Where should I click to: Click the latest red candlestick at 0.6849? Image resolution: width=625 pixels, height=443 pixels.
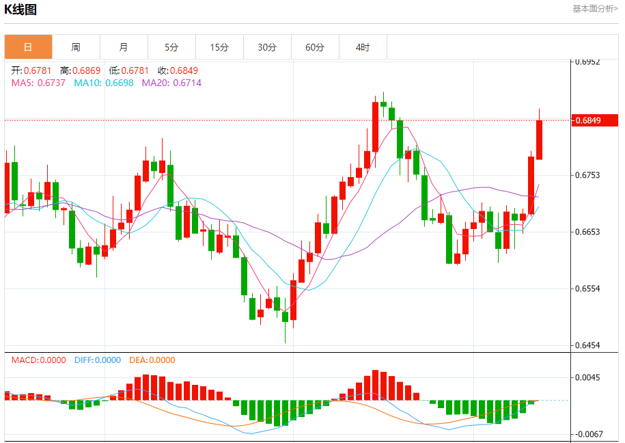[540, 139]
